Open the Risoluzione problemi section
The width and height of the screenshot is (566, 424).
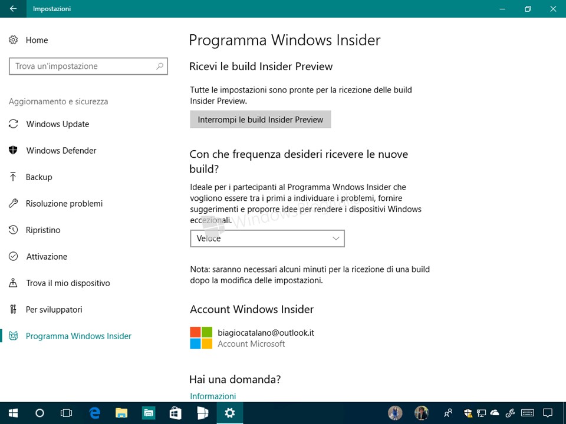tap(64, 203)
